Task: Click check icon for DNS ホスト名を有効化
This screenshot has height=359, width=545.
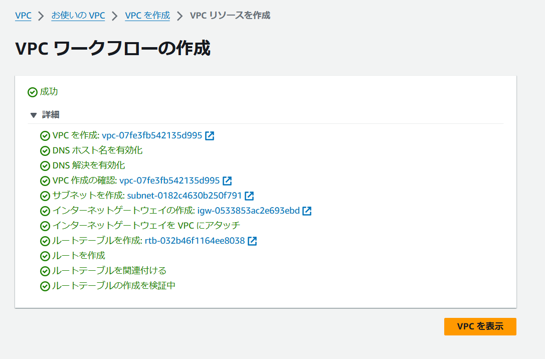Action: tap(45, 151)
